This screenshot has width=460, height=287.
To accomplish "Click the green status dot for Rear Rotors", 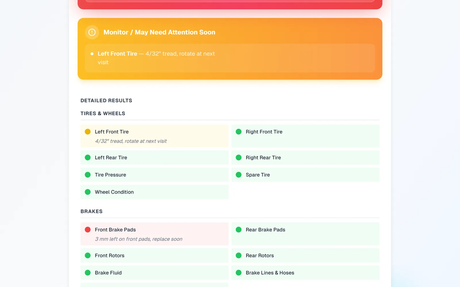I will tap(239, 255).
